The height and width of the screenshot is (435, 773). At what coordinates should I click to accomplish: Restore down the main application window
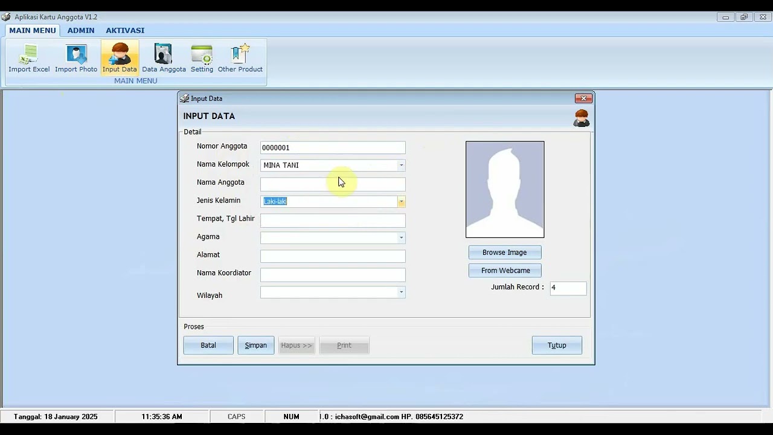pos(744,17)
